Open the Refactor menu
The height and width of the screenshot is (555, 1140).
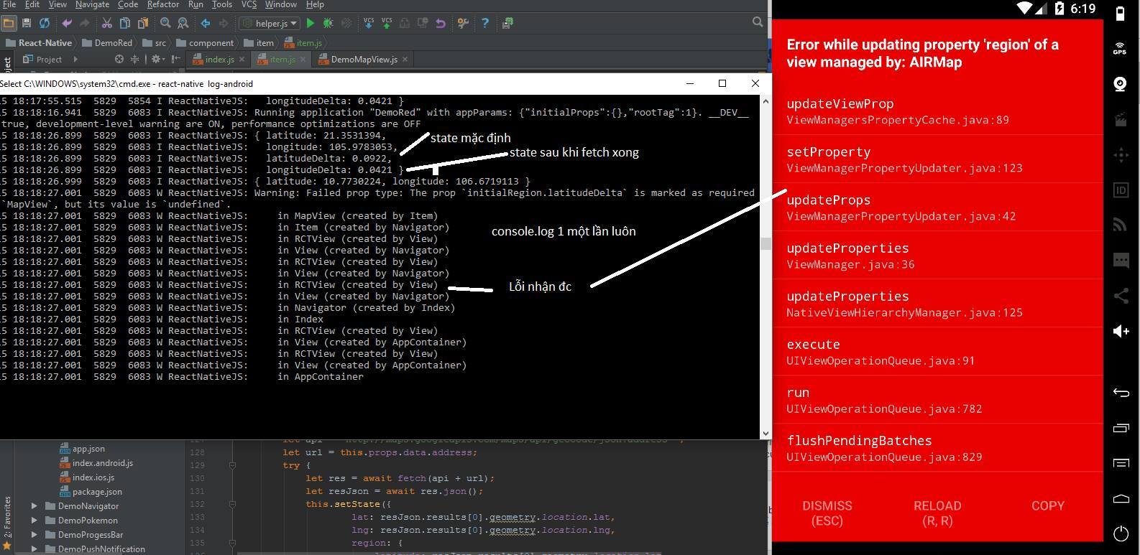point(162,4)
